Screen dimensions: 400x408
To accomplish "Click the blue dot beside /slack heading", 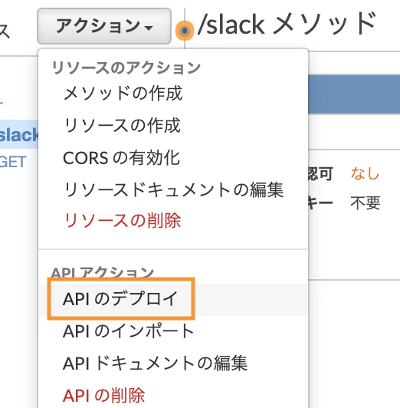I will (x=185, y=31).
